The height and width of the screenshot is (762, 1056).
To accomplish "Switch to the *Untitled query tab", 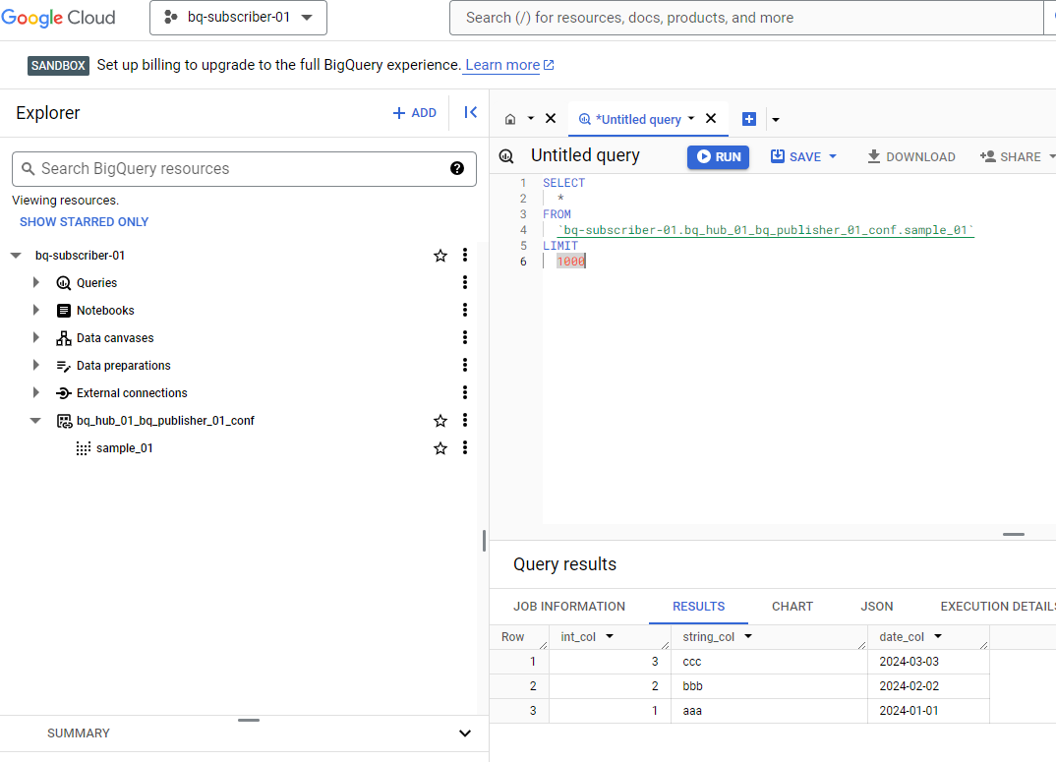I will [631, 119].
